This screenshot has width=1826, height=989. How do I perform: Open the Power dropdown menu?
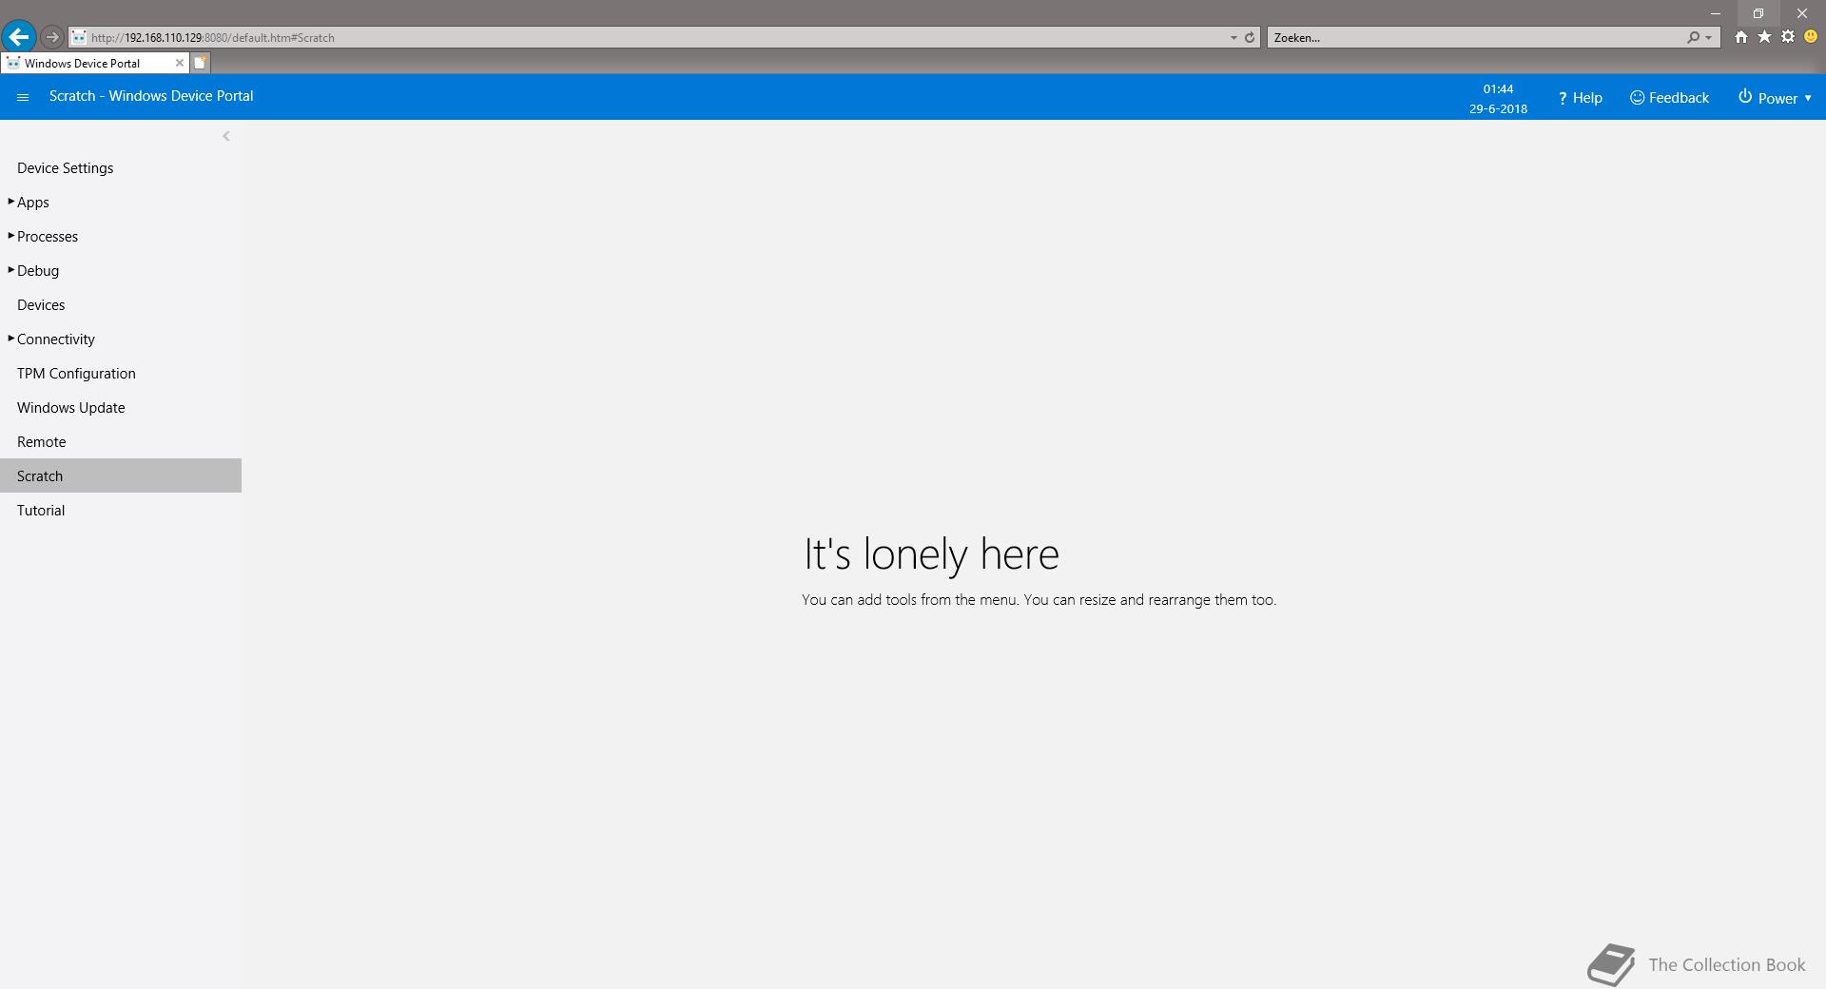click(x=1775, y=98)
